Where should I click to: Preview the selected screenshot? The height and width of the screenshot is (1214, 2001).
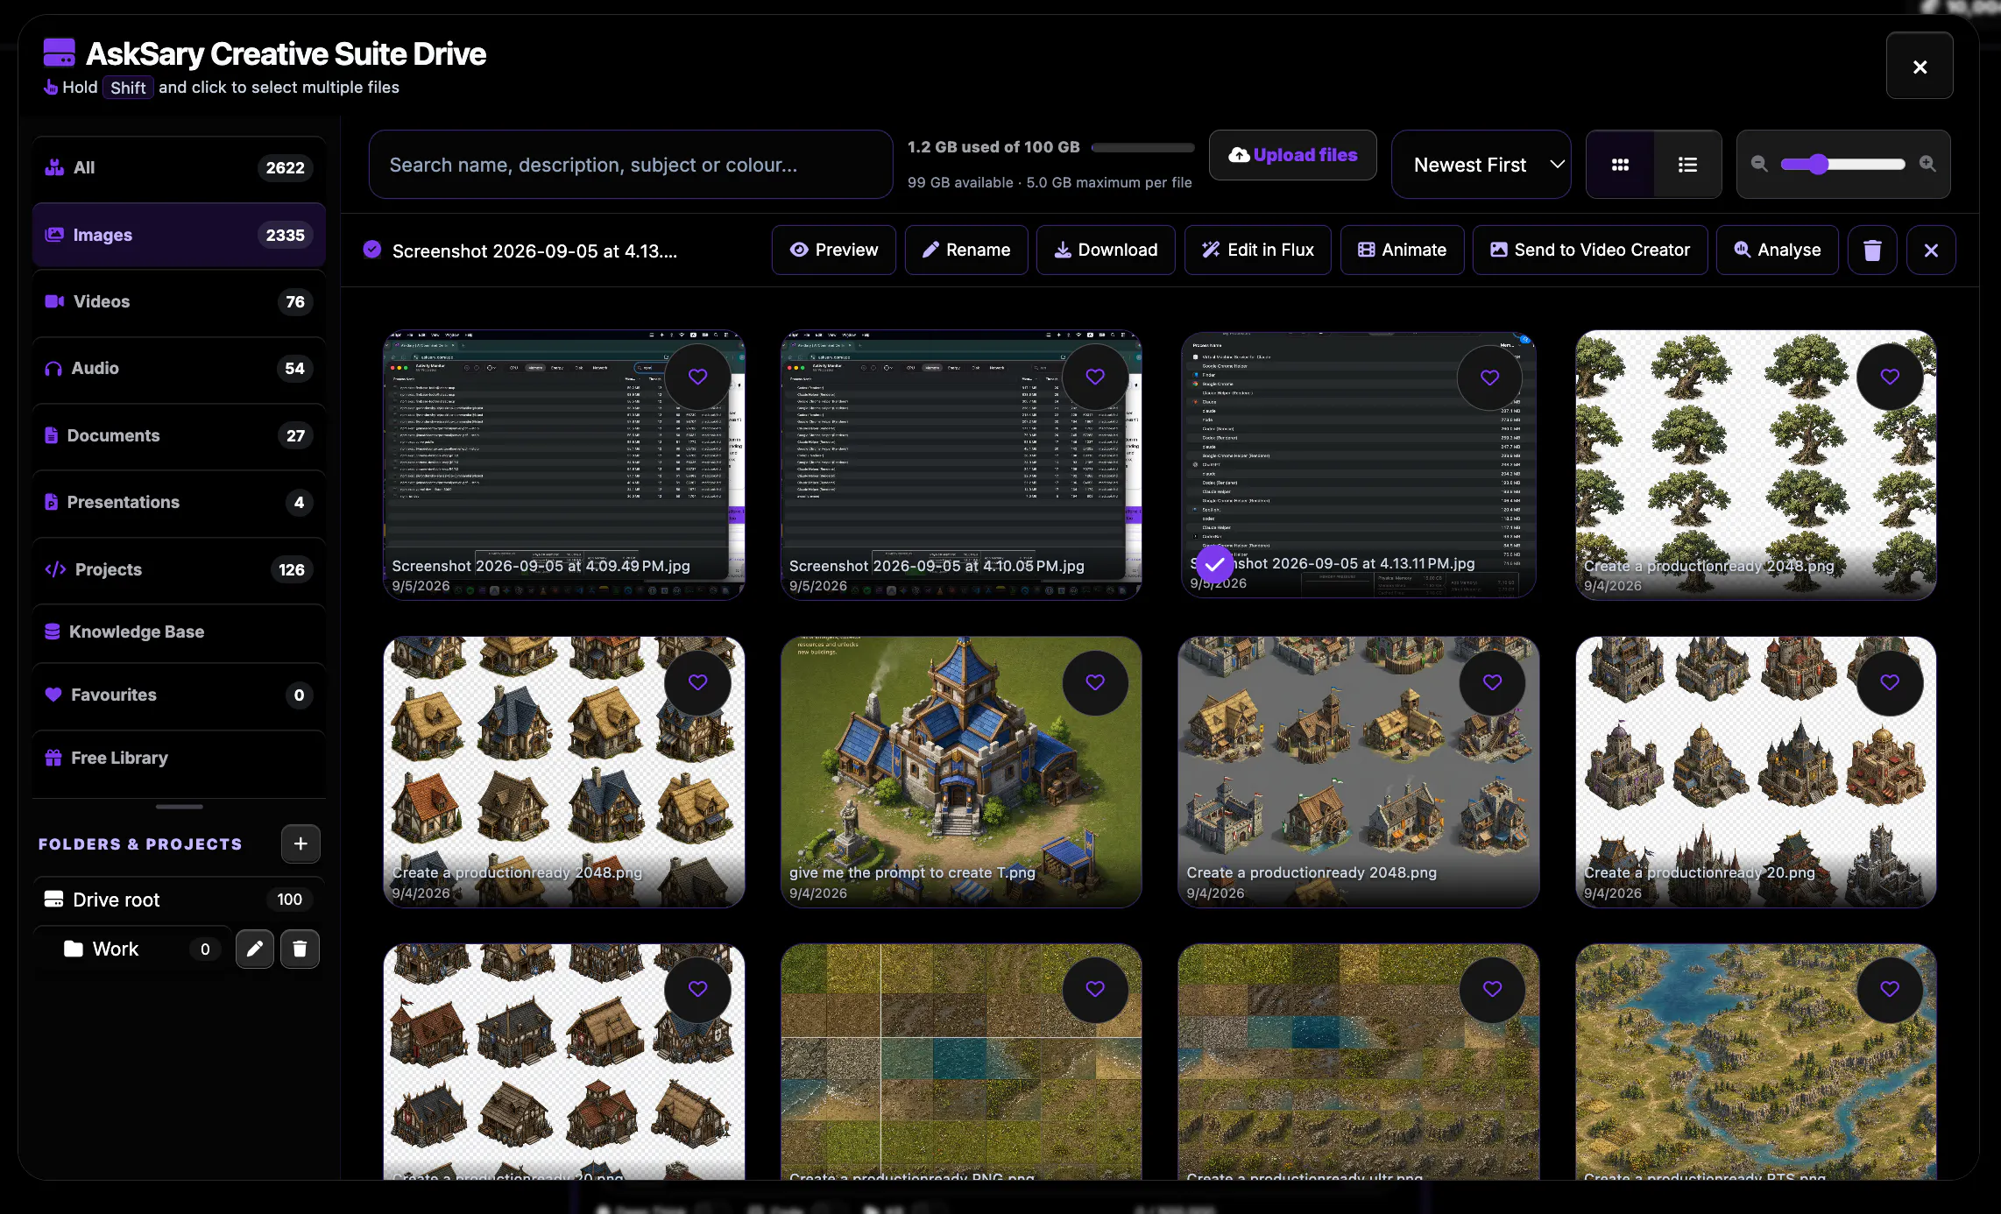pos(834,251)
